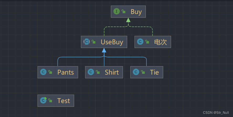Click the green lock icon on Test
This screenshot has height=117, width=233.
[50, 101]
